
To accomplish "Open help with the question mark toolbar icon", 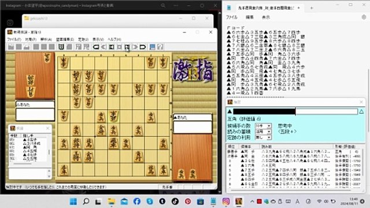I will point(160,47).
